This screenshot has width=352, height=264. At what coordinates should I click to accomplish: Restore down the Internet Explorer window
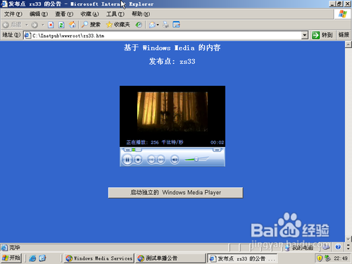(339, 4)
